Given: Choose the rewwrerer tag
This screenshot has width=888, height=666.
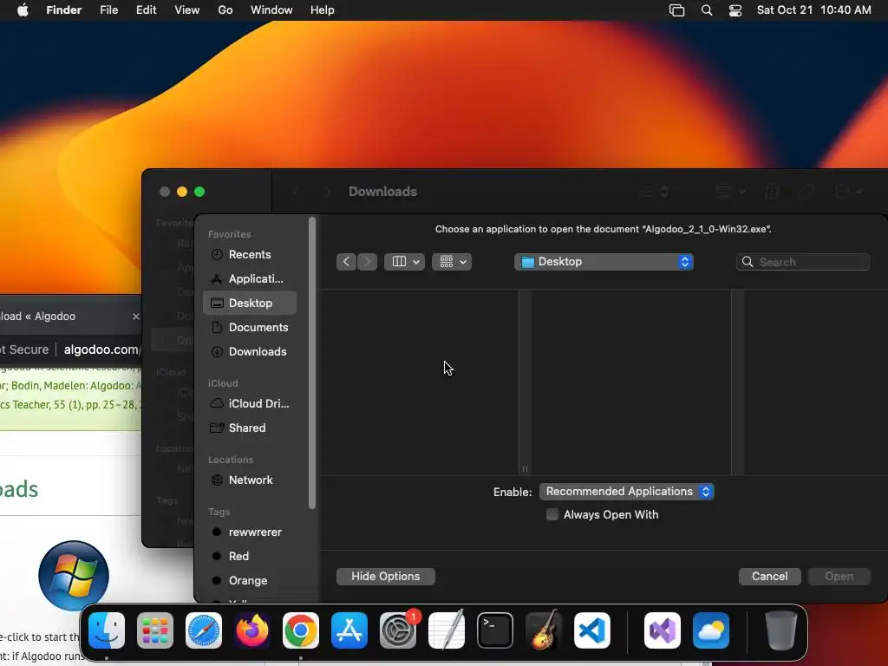Looking at the screenshot, I should [x=249, y=532].
